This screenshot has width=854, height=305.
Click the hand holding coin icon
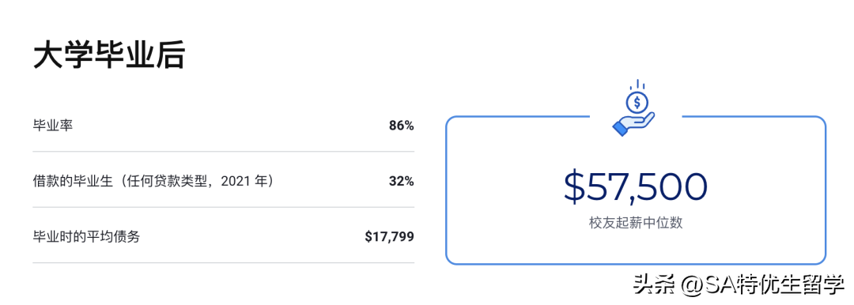634,107
